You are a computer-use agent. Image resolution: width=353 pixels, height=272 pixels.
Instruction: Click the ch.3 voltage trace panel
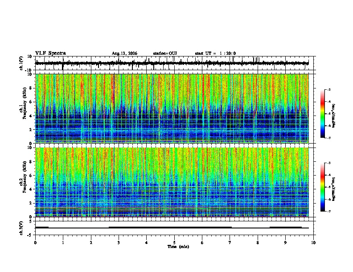pos(174,228)
